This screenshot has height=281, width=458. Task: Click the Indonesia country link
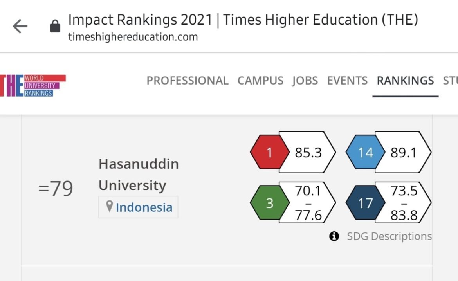pos(144,207)
